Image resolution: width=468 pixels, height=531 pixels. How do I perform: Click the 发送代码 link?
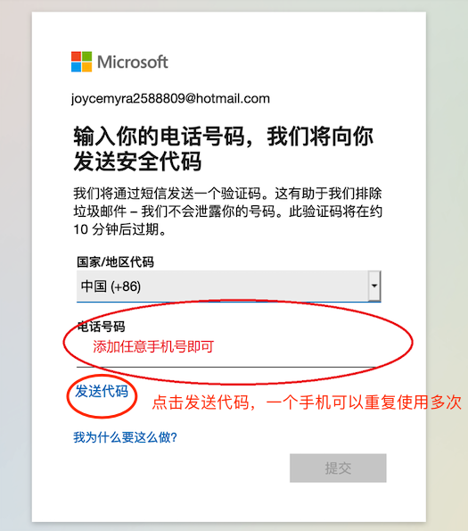tap(102, 391)
